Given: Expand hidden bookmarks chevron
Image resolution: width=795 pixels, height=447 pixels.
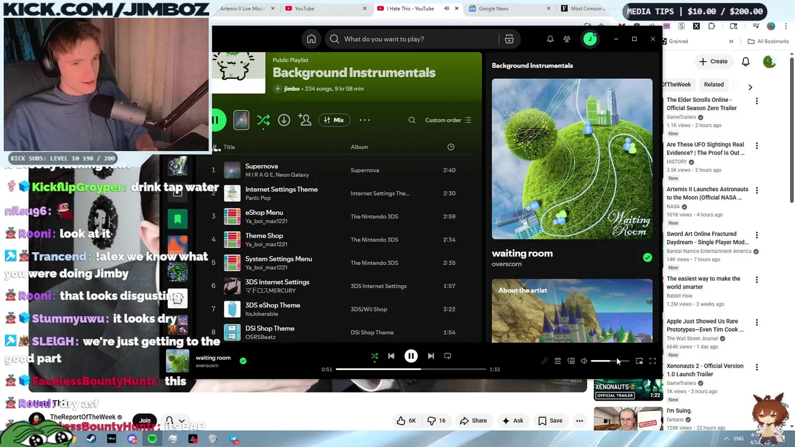Looking at the screenshot, I should pos(731,42).
